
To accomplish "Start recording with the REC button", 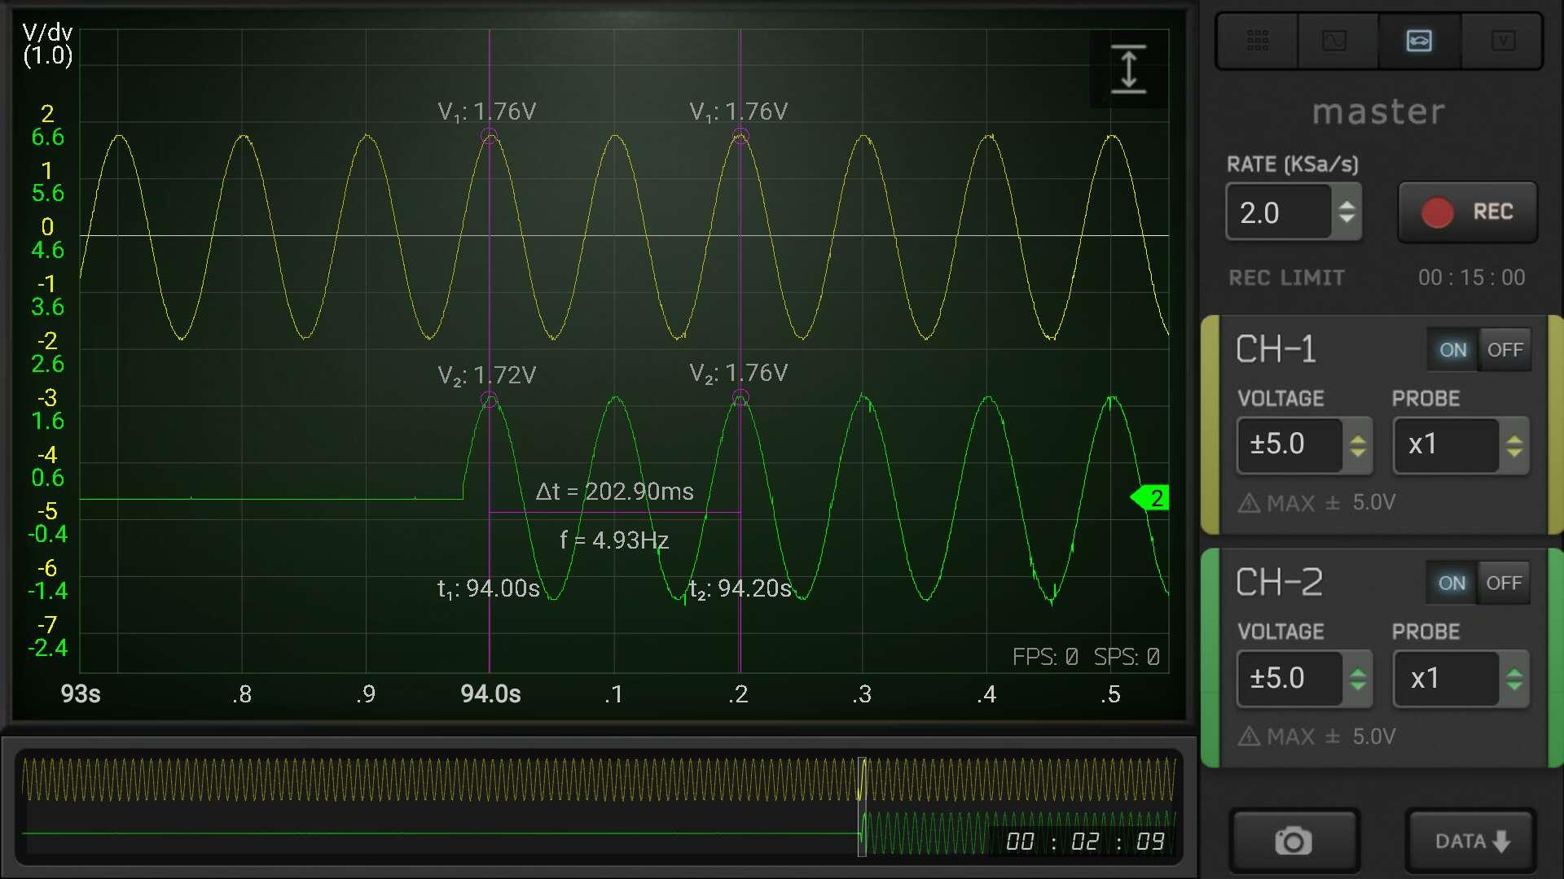I will (1468, 212).
